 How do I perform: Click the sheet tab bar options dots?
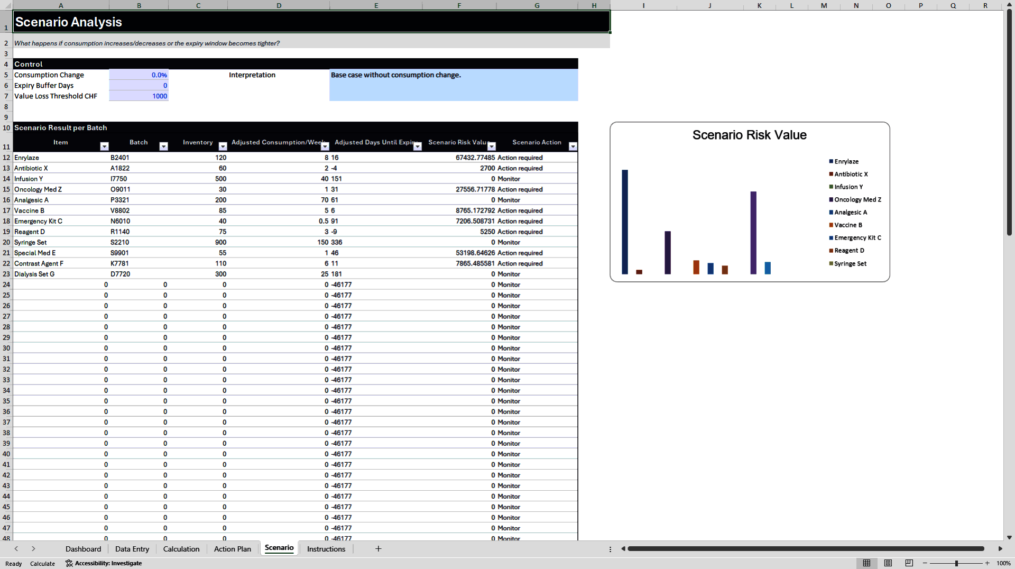coord(610,549)
